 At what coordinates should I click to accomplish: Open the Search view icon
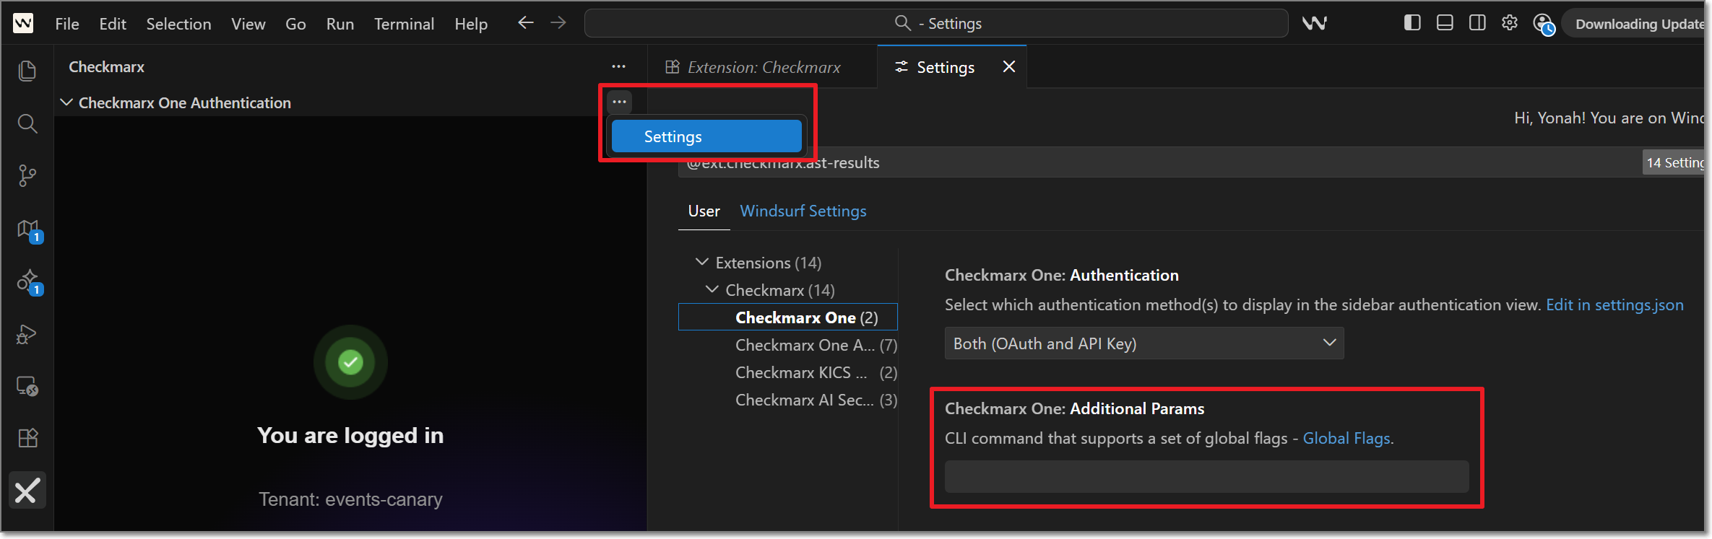coord(27,123)
